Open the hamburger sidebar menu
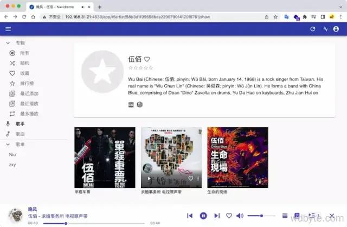 [8, 29]
